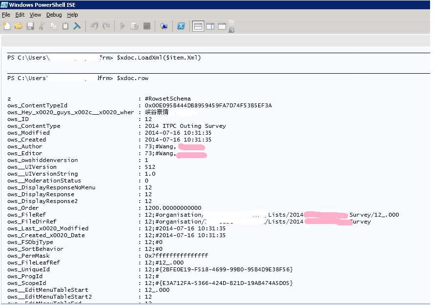433x305 pixels.
Task: Click the Run Selection toolbar icon
Action: 135,26
